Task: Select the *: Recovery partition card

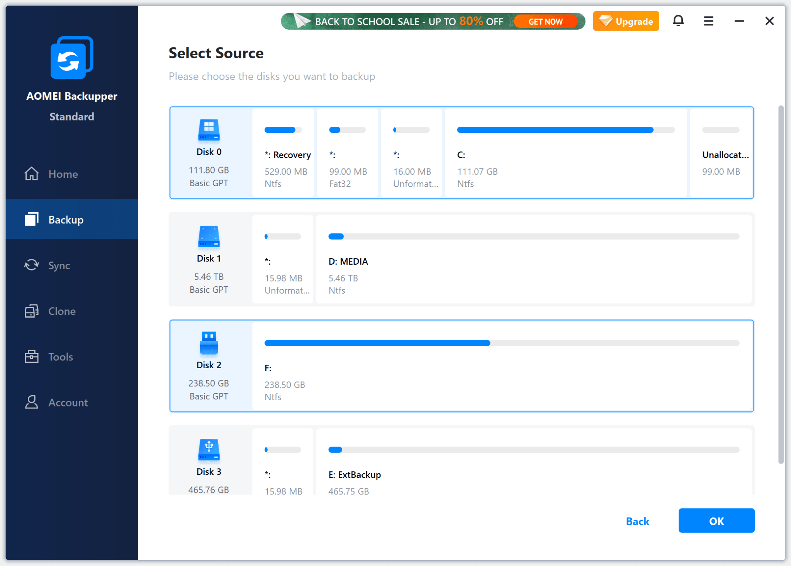Action: (283, 153)
